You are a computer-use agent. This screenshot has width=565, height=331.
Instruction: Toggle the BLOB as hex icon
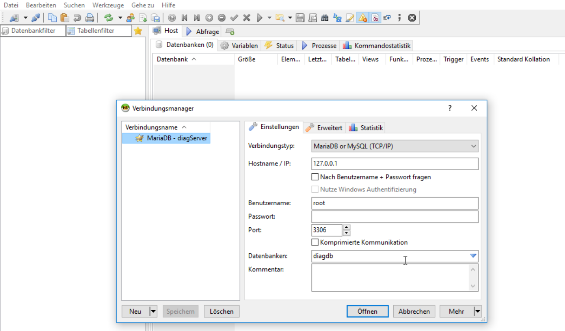(375, 18)
